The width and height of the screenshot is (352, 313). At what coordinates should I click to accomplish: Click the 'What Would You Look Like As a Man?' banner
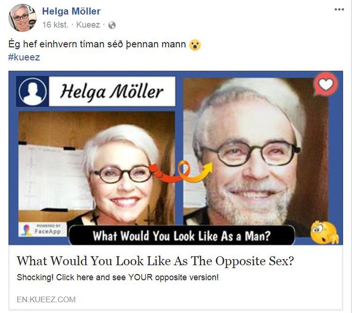[182, 235]
